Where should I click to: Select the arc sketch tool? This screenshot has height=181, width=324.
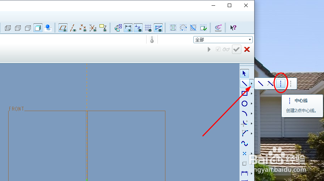(245, 114)
